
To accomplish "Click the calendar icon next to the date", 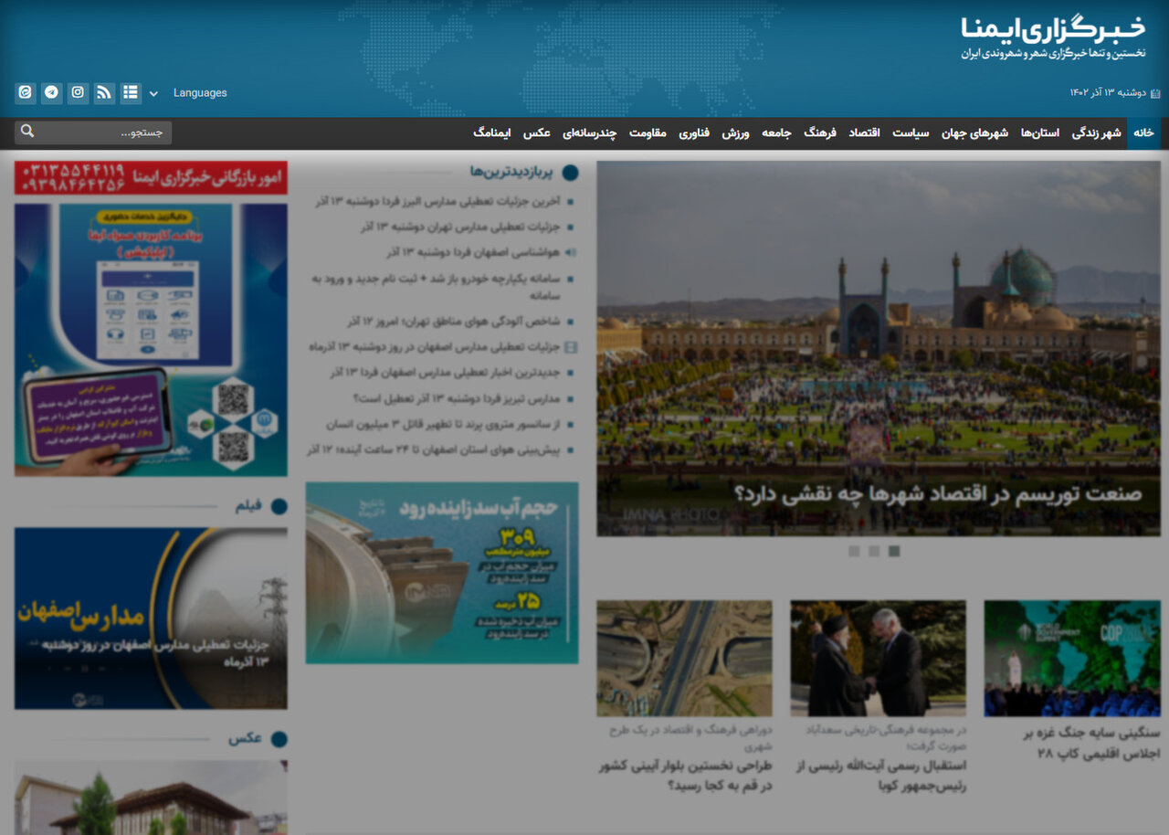I will point(1156,92).
